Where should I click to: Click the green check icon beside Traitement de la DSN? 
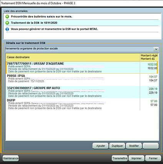point(7,23)
